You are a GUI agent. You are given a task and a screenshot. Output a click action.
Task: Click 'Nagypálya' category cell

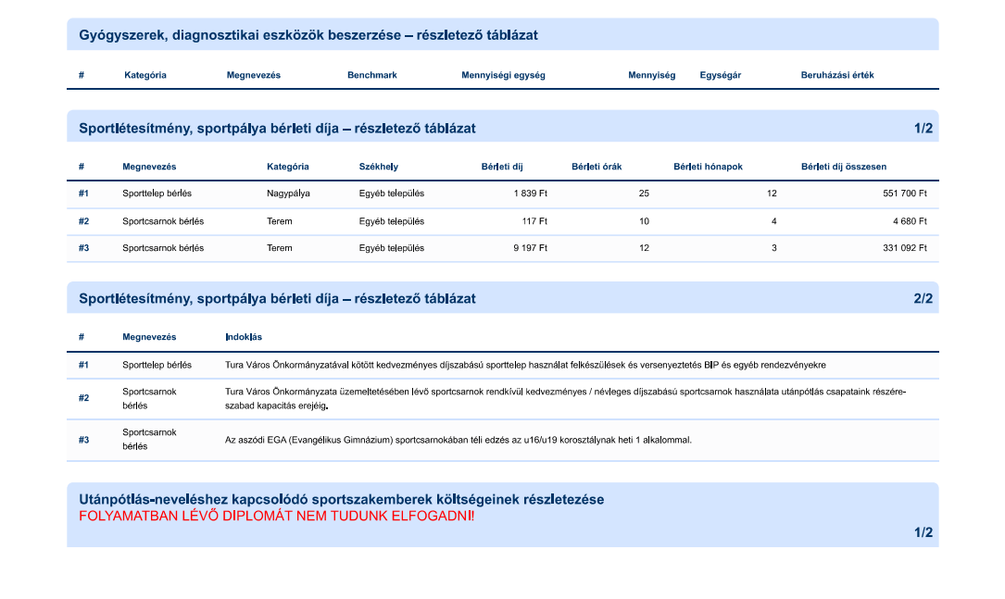click(x=288, y=193)
